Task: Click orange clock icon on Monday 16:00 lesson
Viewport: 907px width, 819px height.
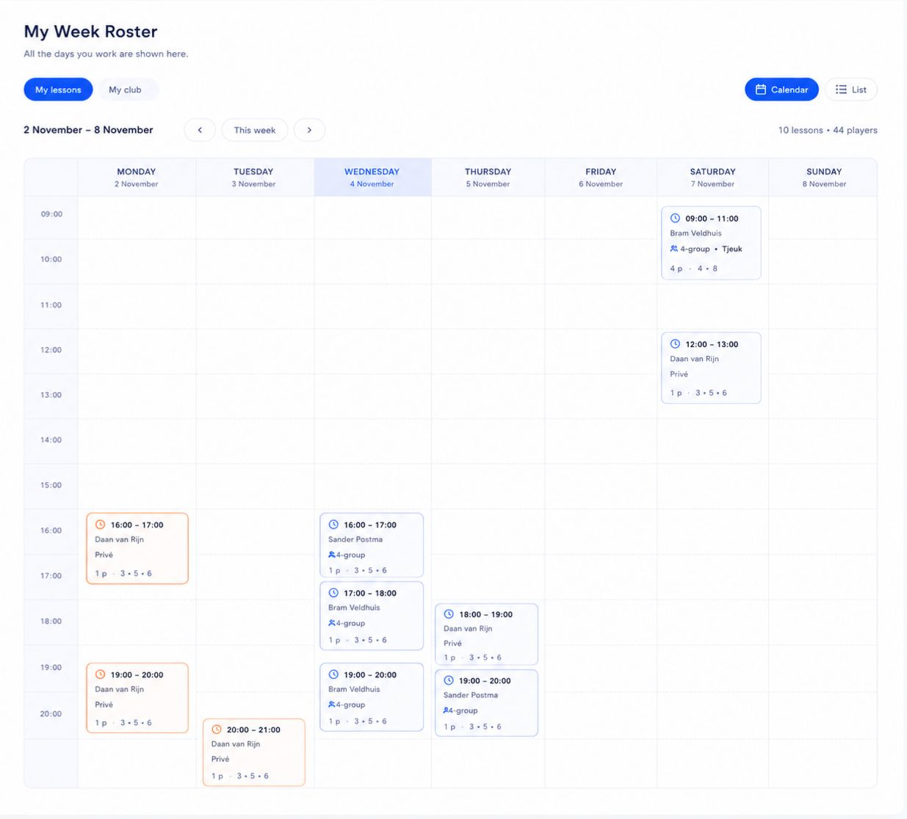Action: 101,525
